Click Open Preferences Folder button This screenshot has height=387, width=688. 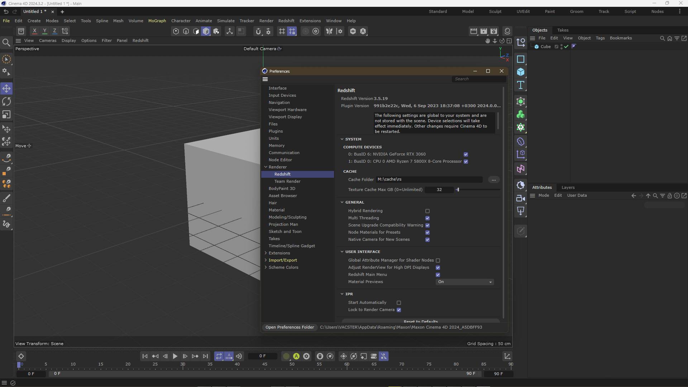[x=290, y=327]
